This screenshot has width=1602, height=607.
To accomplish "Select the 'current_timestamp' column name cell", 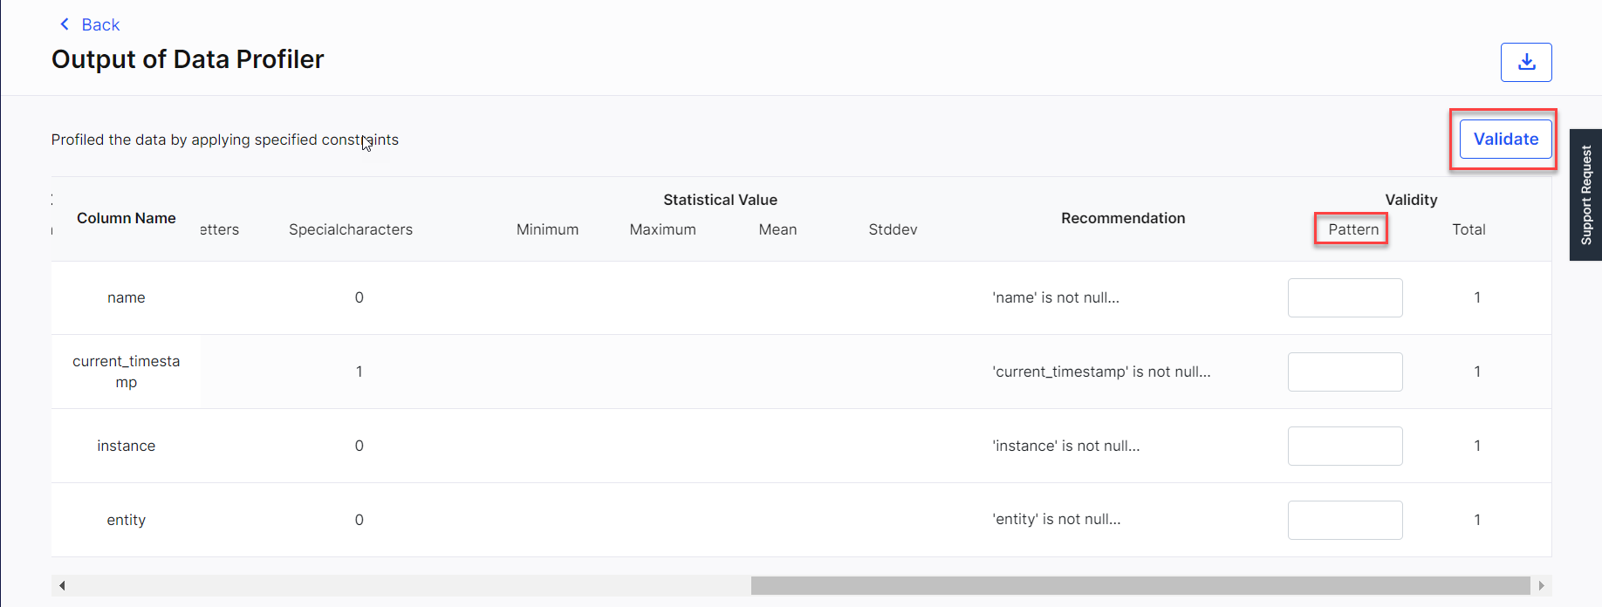I will (127, 372).
